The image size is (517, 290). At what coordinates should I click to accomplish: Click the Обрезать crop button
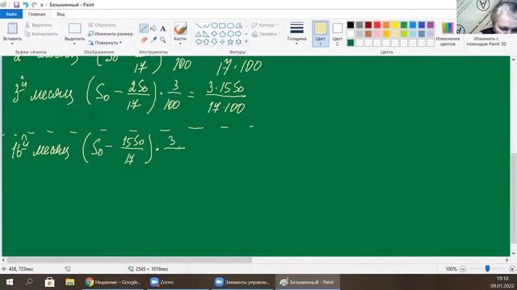tap(102, 25)
